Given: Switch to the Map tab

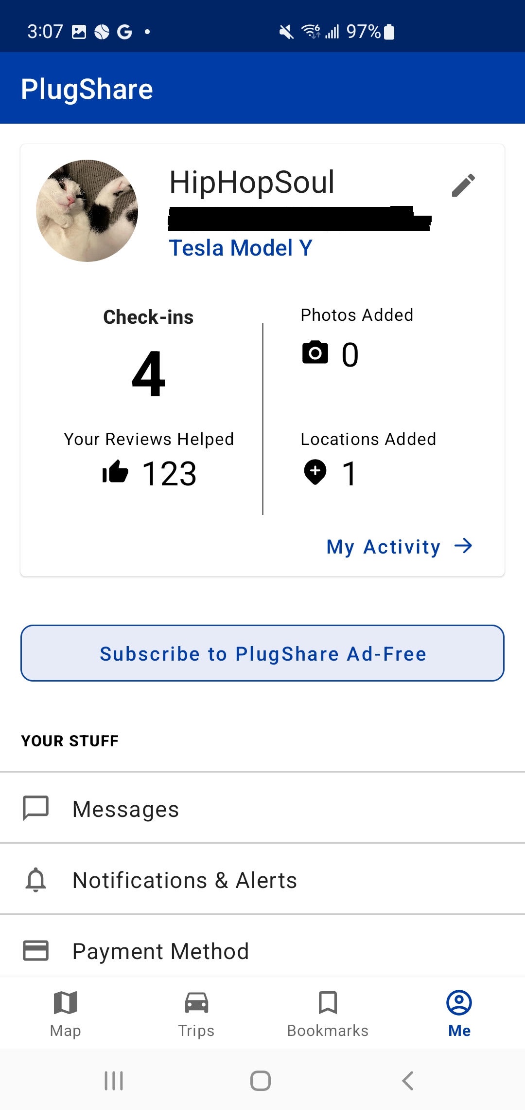Looking at the screenshot, I should coord(66,1014).
